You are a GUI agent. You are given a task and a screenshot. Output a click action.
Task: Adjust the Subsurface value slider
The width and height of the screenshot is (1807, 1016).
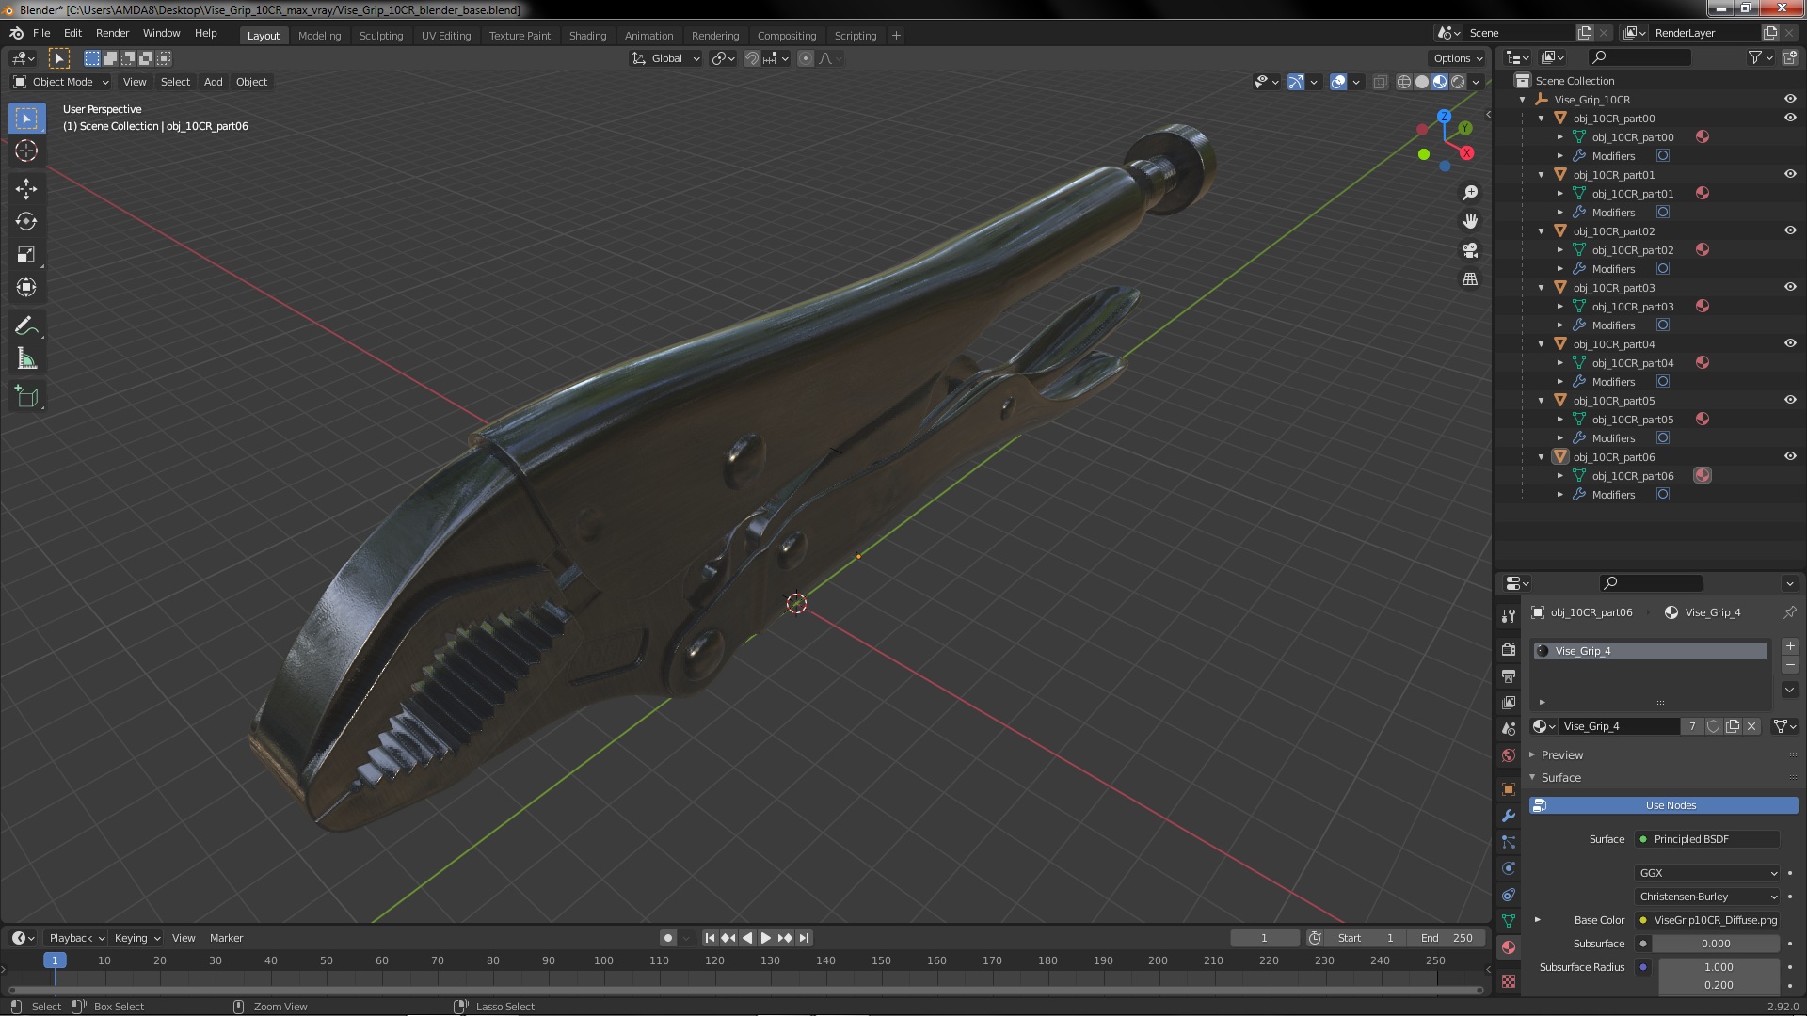1716,944
